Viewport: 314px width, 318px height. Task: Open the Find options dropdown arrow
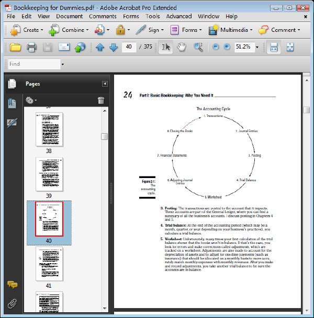click(63, 64)
